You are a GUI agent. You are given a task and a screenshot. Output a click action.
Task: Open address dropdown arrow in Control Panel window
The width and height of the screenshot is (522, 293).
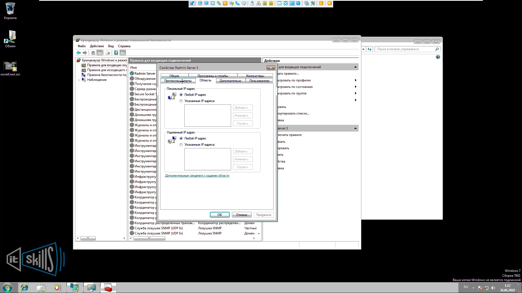(363, 49)
